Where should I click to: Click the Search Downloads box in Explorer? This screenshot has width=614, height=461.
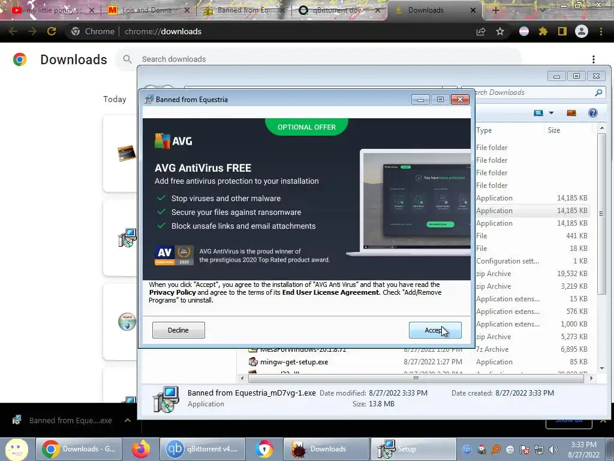[x=533, y=92]
